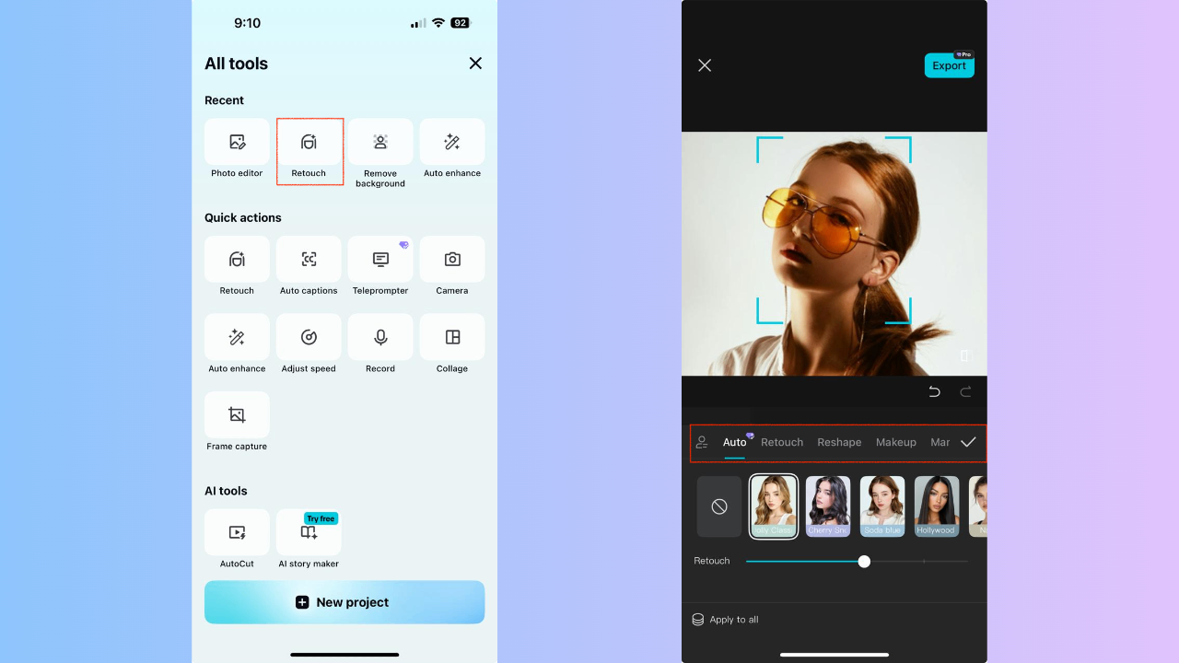This screenshot has width=1179, height=663.
Task: Open Auto enhance under Quick actions
Action: (237, 344)
